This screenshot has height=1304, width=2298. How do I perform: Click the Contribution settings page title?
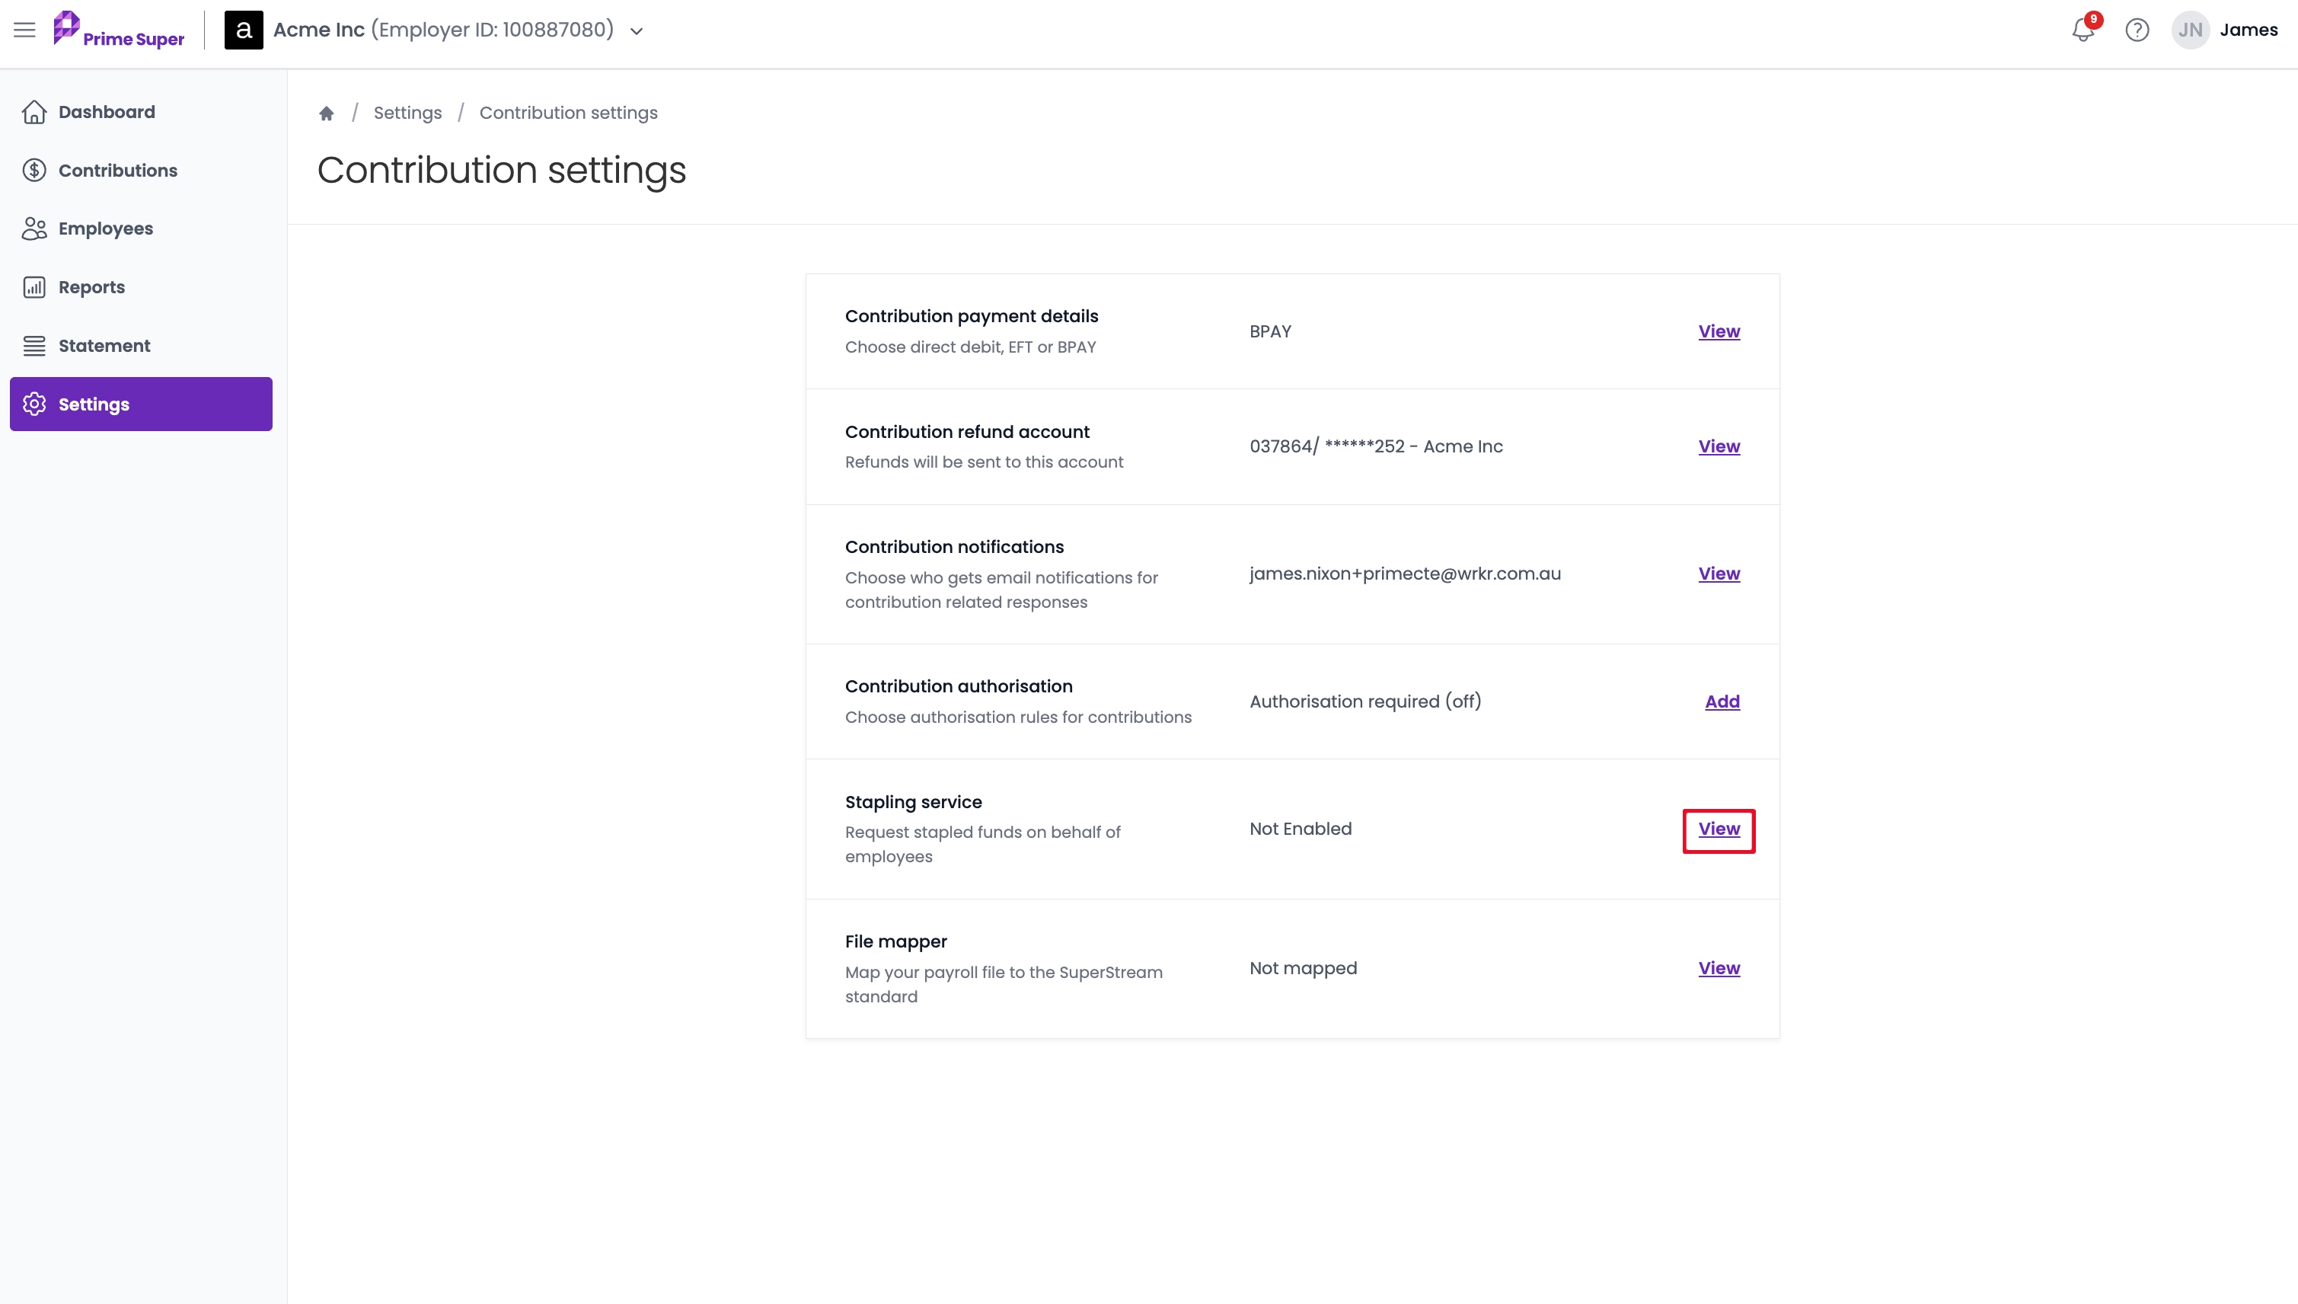tap(501, 170)
